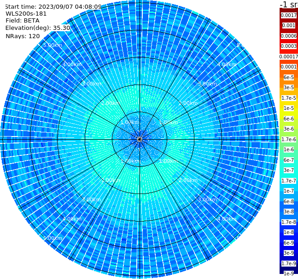This screenshot has height=279, width=298.
Task: Click the NRays: 120 label
Action: pos(23,36)
